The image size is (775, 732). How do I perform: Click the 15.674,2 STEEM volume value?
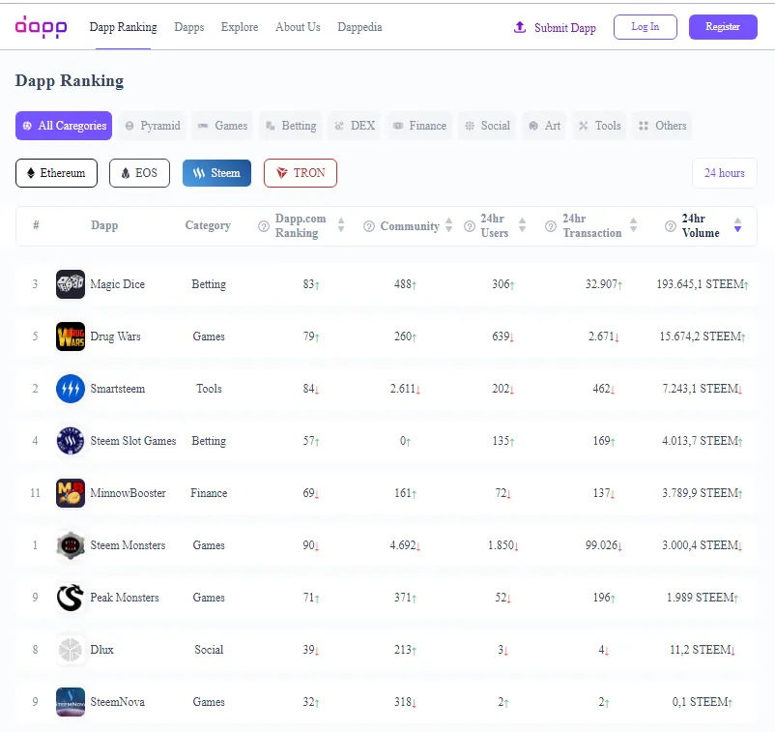(703, 337)
